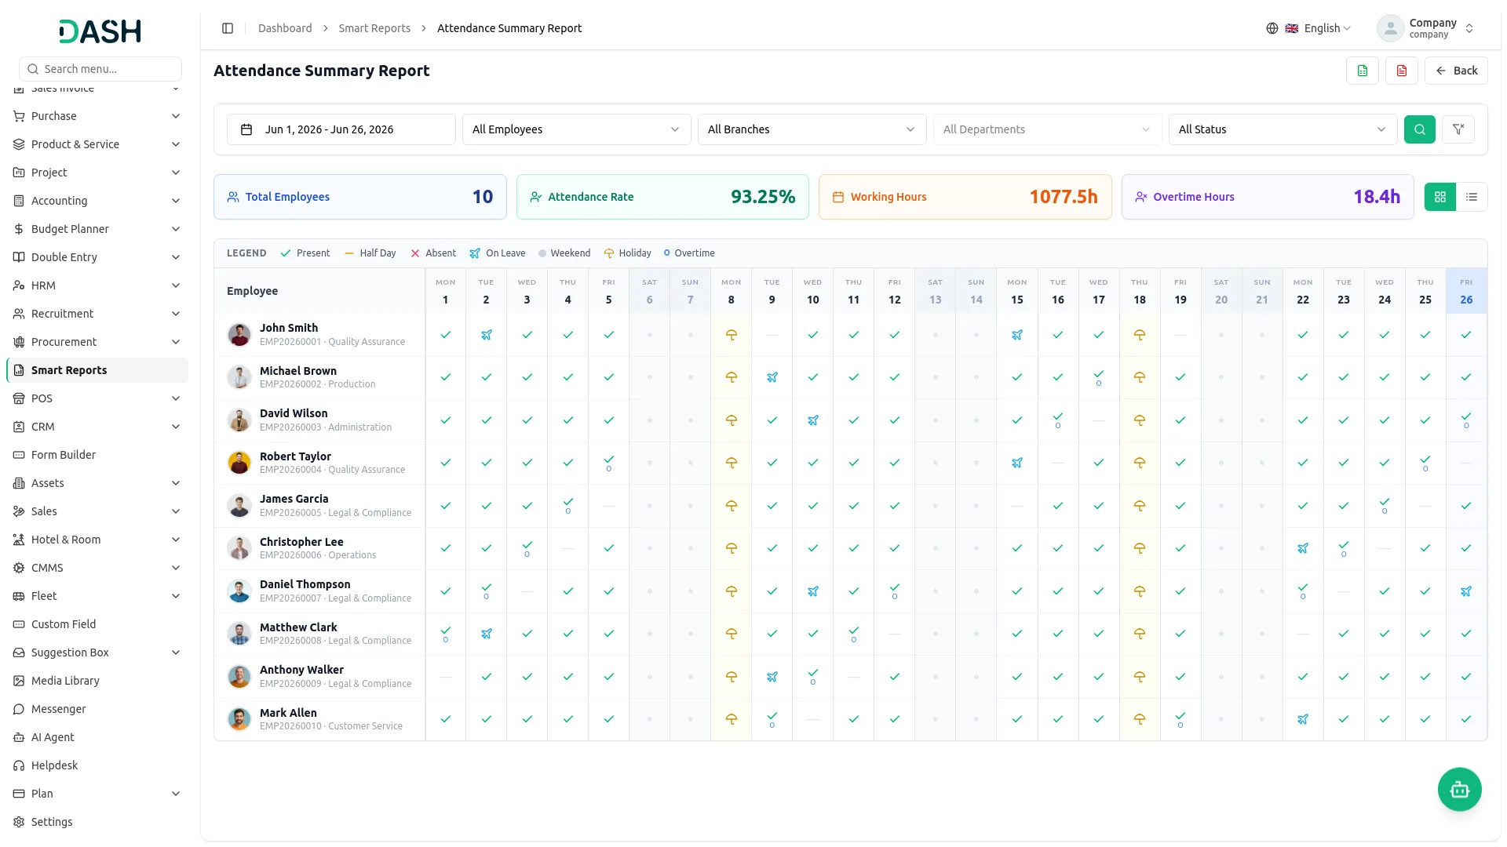
Task: Click the Total Employees icon
Action: [x=233, y=197]
